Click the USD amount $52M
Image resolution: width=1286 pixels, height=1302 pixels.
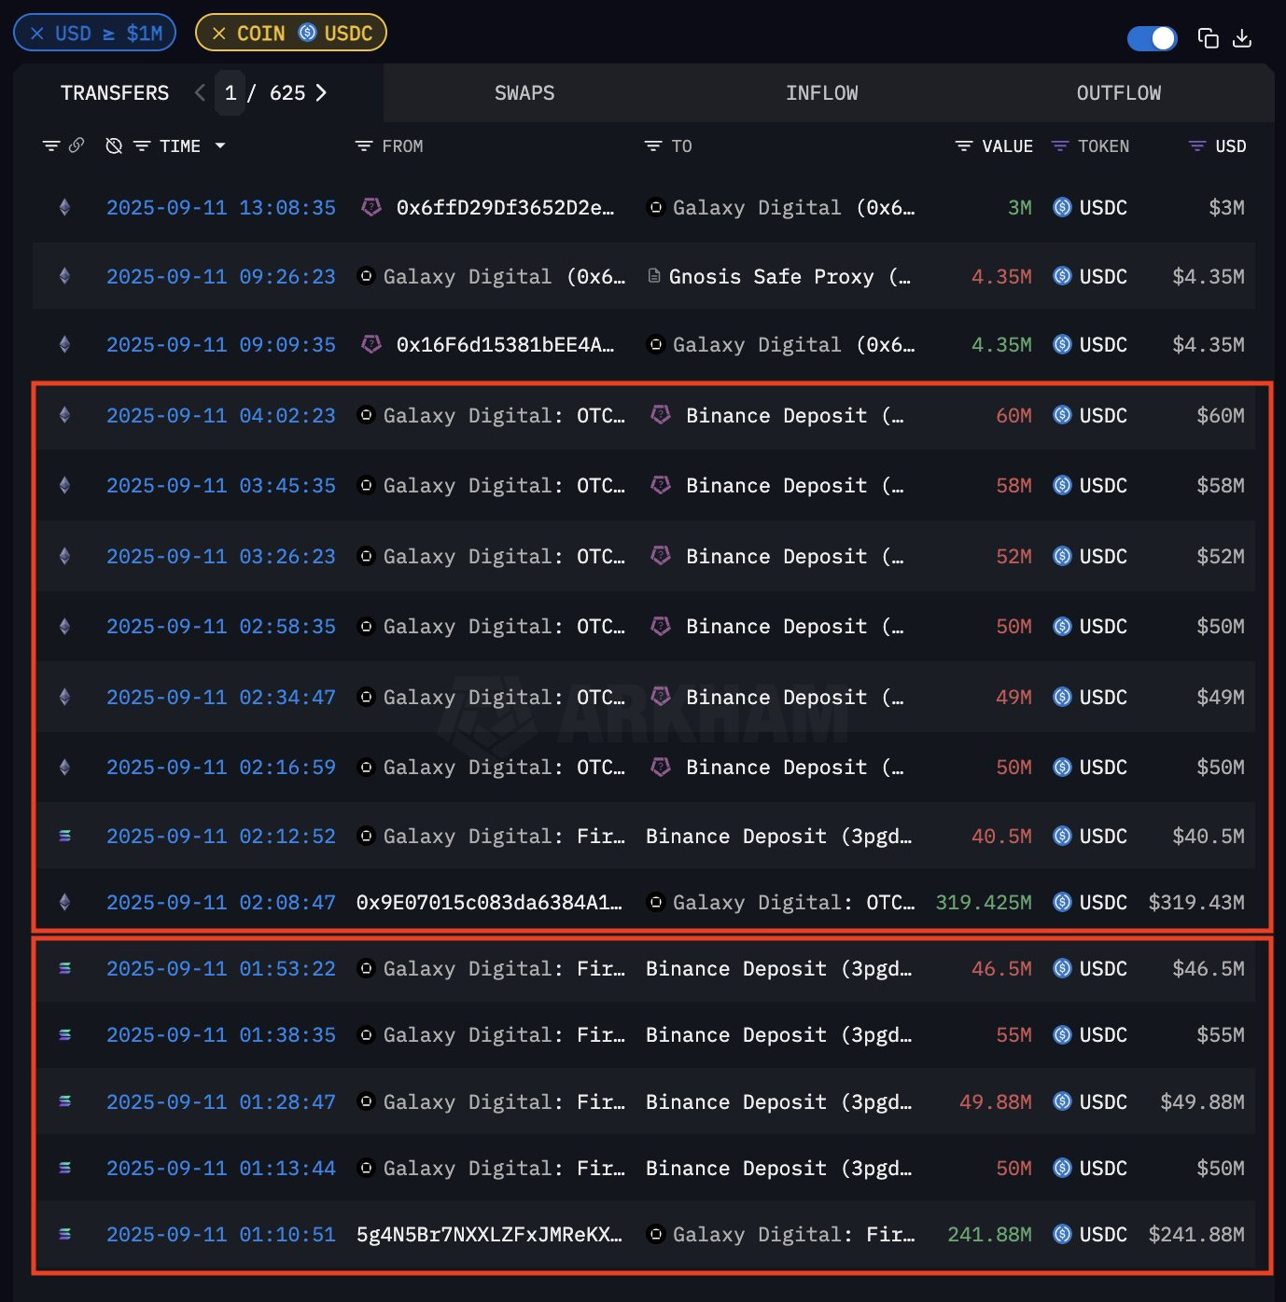(x=1221, y=556)
